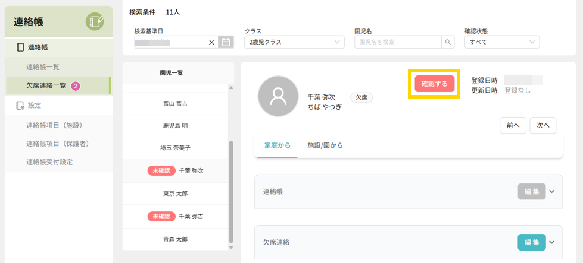Select 東京 太郎 in the child list
Viewport: 583px width, 263px height.
(x=176, y=194)
